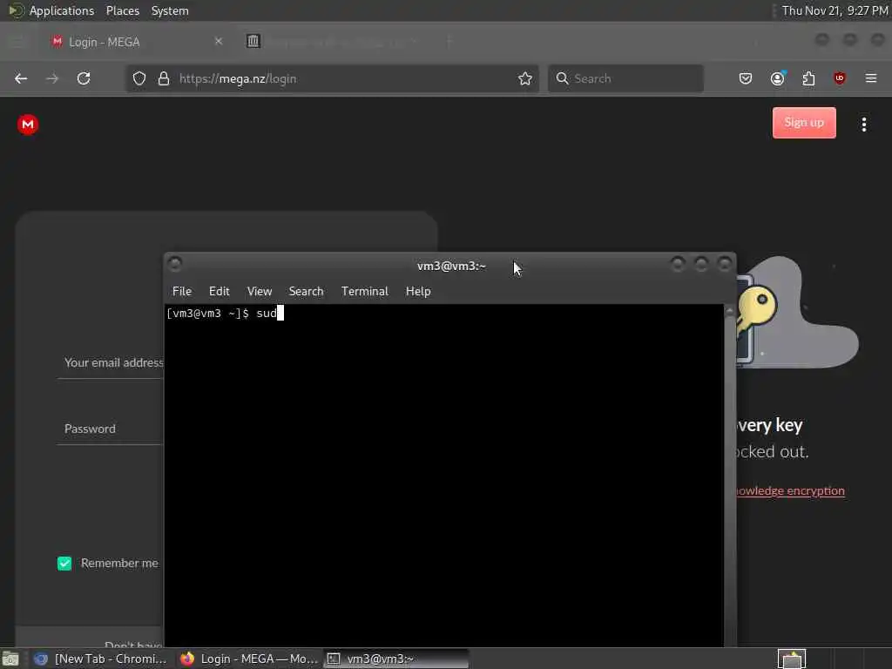Open the extensions puzzle icon

point(808,78)
